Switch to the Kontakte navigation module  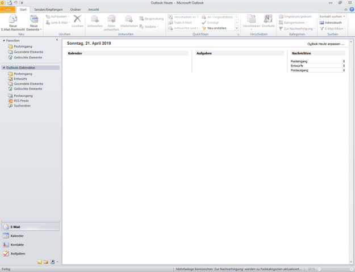point(30,245)
